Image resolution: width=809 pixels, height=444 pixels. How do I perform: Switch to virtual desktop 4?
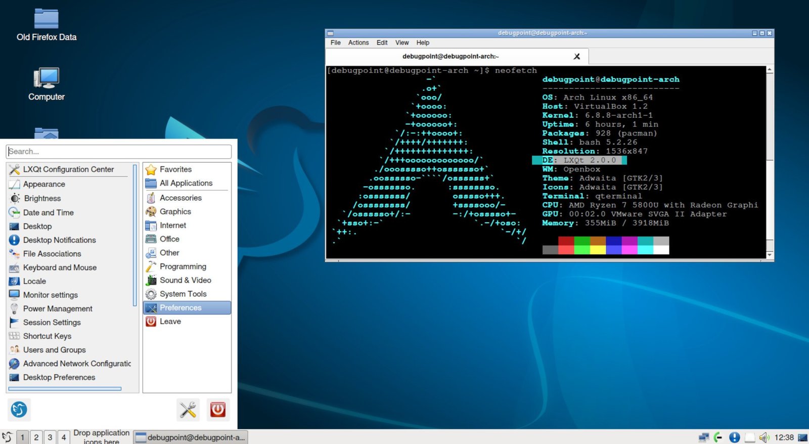click(x=64, y=437)
